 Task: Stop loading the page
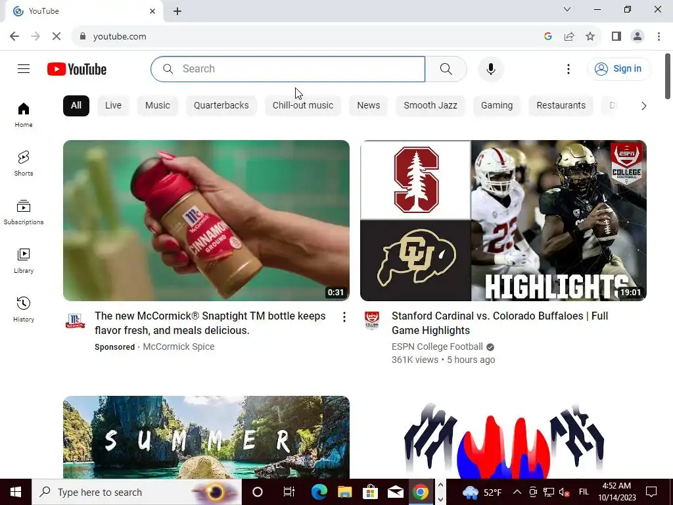57,36
